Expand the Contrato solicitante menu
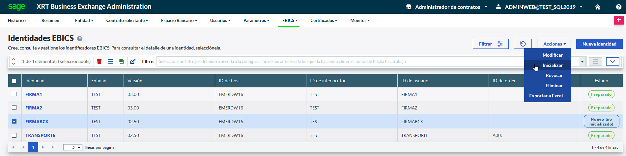The image size is (626, 156). tap(127, 20)
